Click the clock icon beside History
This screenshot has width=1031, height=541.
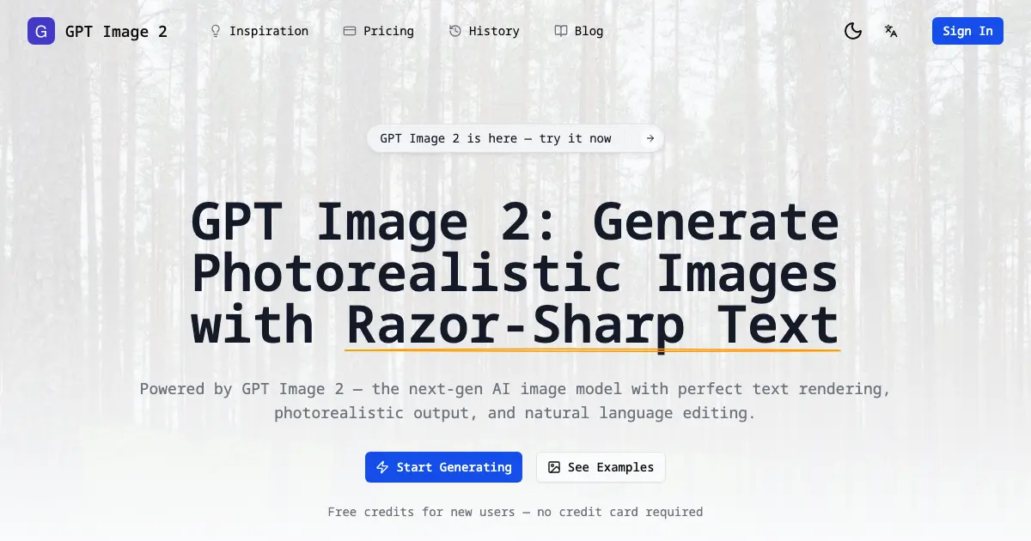455,31
